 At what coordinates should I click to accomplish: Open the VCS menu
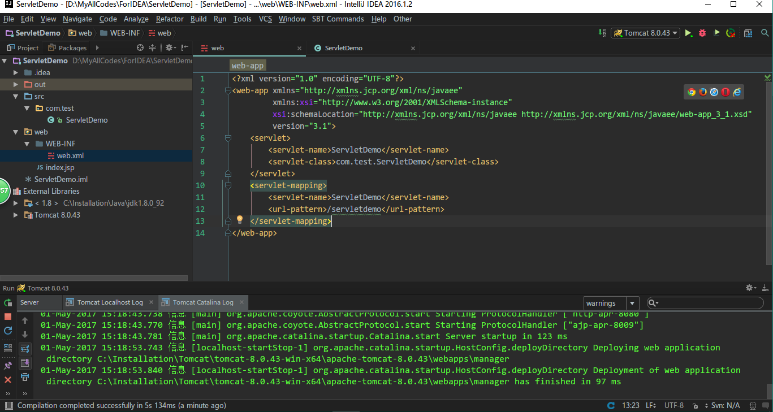point(266,19)
